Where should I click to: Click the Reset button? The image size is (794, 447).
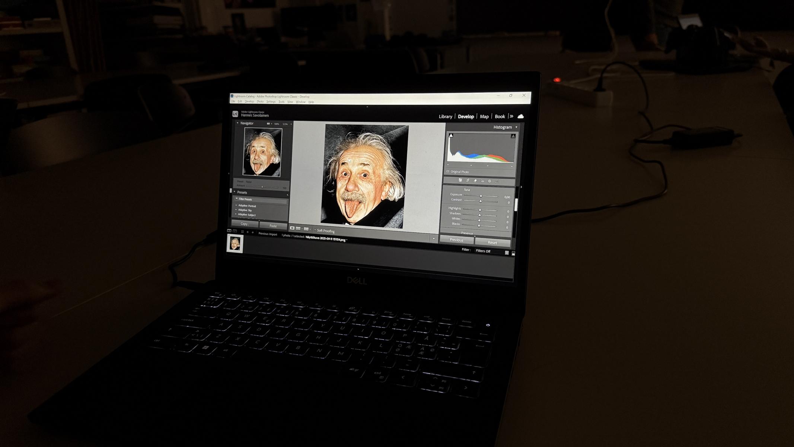(x=492, y=242)
